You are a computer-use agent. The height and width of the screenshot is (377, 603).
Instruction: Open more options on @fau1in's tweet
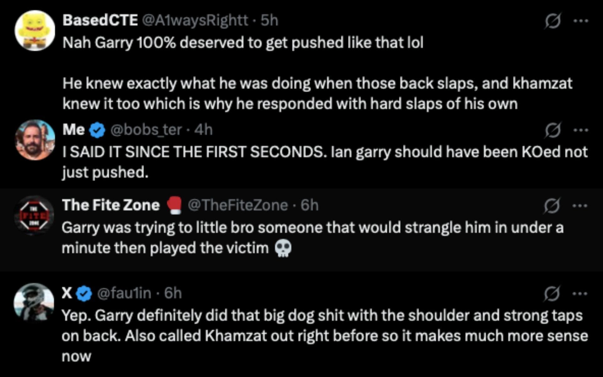[580, 294]
